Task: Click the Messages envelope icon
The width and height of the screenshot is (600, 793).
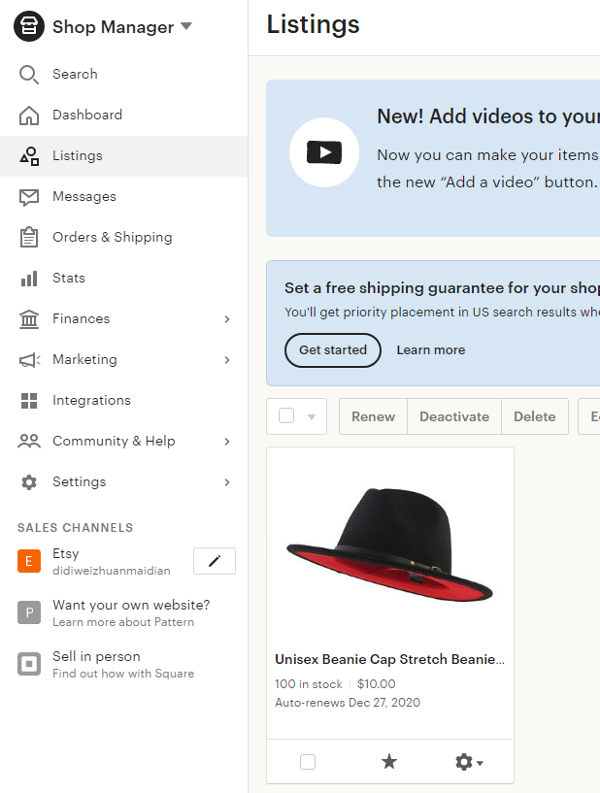Action: [x=29, y=197]
